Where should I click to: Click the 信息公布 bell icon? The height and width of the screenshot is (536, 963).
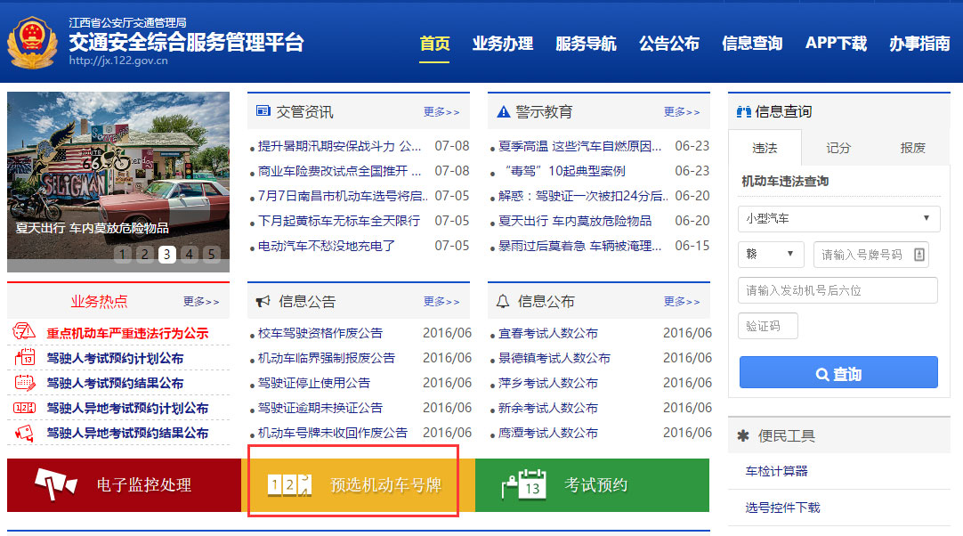[x=503, y=301]
